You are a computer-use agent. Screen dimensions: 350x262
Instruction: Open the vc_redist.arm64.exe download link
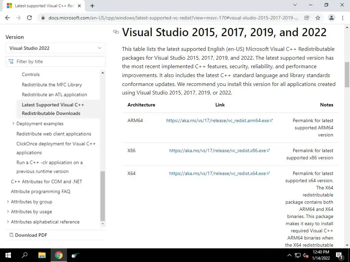point(218,120)
